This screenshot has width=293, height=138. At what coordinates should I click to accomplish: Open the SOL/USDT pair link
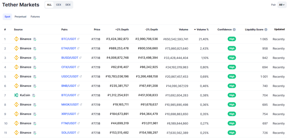click(69, 133)
